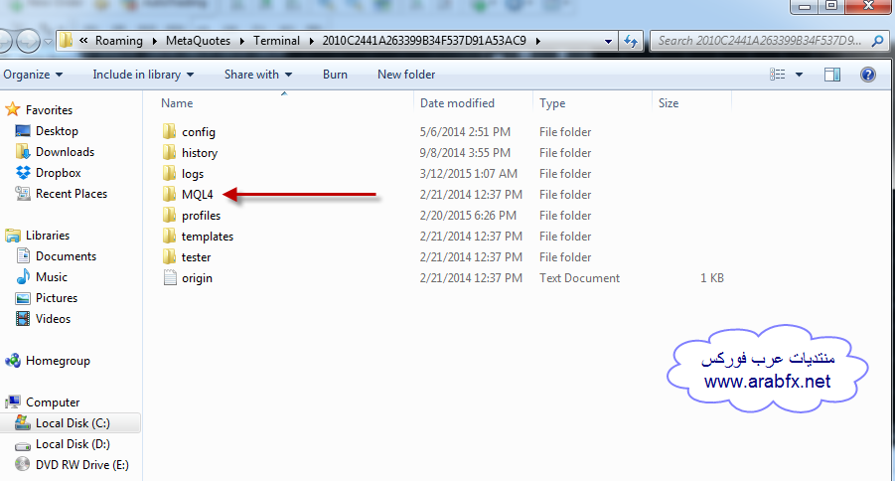This screenshot has width=895, height=481.
Task: Click the New folder button
Action: pos(406,75)
